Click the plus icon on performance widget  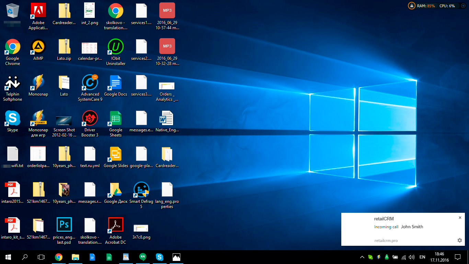(x=463, y=6)
